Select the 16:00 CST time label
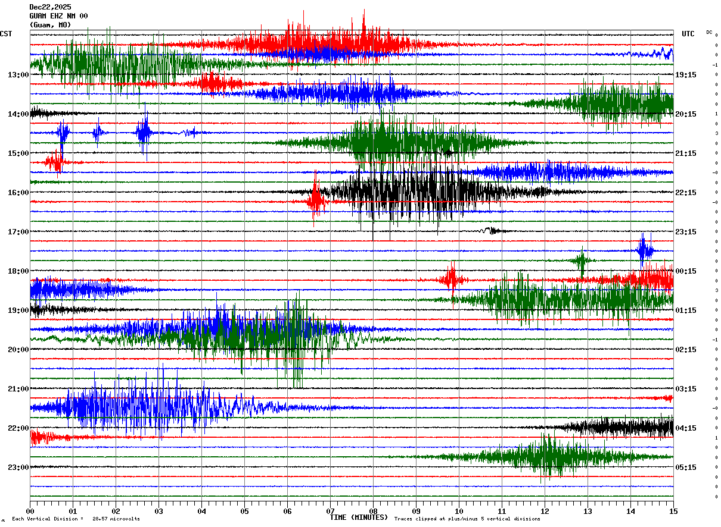Viewport: 721px width, 527px height. click(x=18, y=193)
